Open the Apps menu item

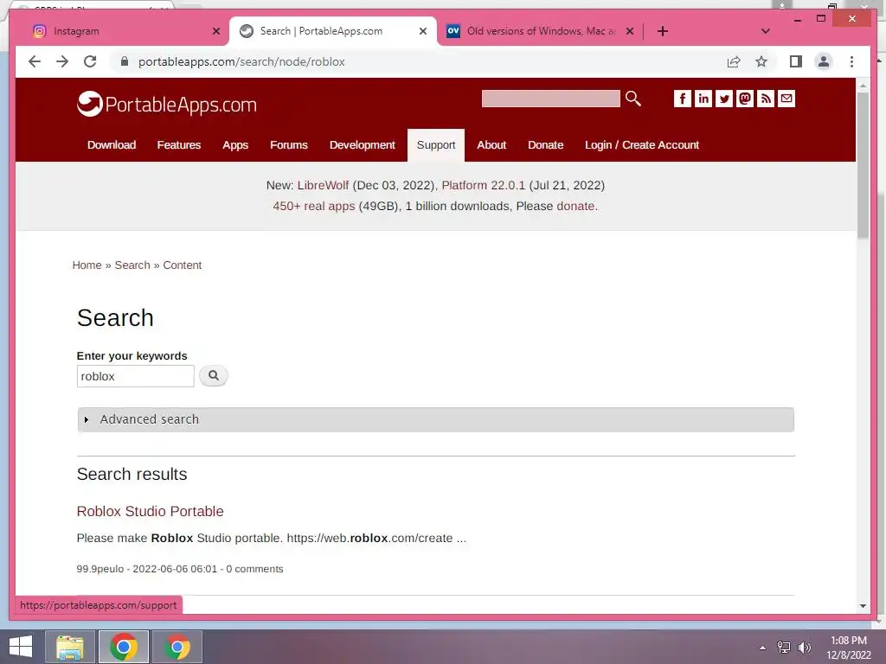pos(235,145)
